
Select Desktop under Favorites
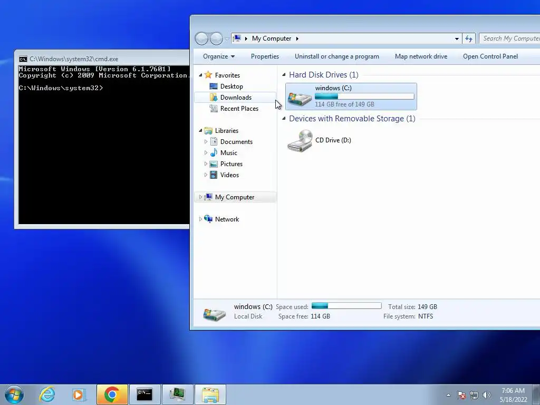click(232, 86)
